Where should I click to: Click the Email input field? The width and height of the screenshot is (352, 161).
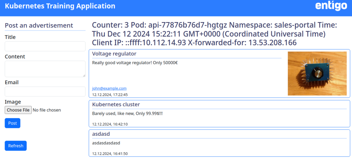pyautogui.click(x=45, y=92)
